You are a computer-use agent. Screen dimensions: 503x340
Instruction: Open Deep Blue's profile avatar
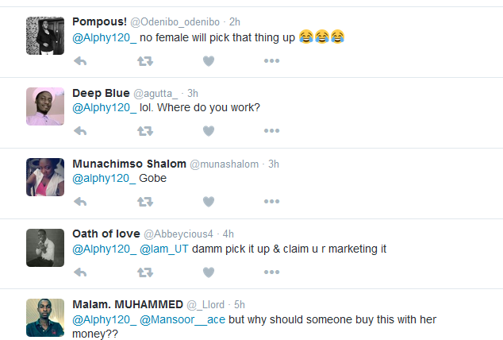(x=45, y=106)
